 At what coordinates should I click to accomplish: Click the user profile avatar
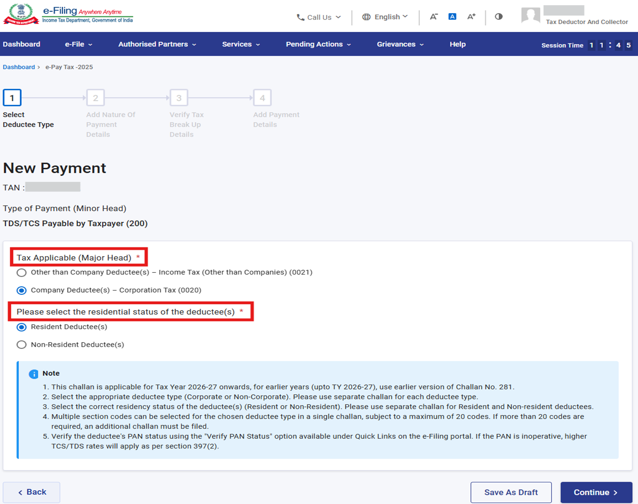pyautogui.click(x=530, y=16)
